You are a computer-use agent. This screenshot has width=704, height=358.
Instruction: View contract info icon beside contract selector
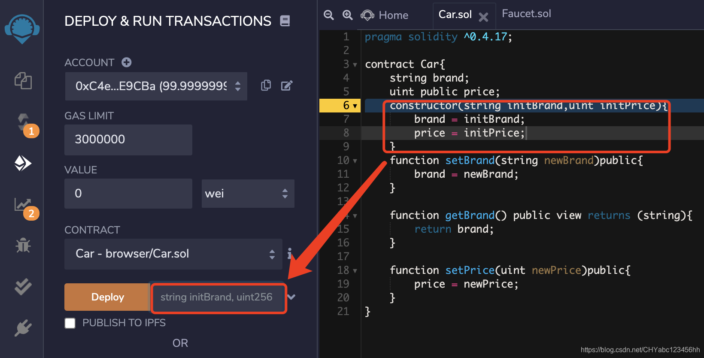click(290, 253)
